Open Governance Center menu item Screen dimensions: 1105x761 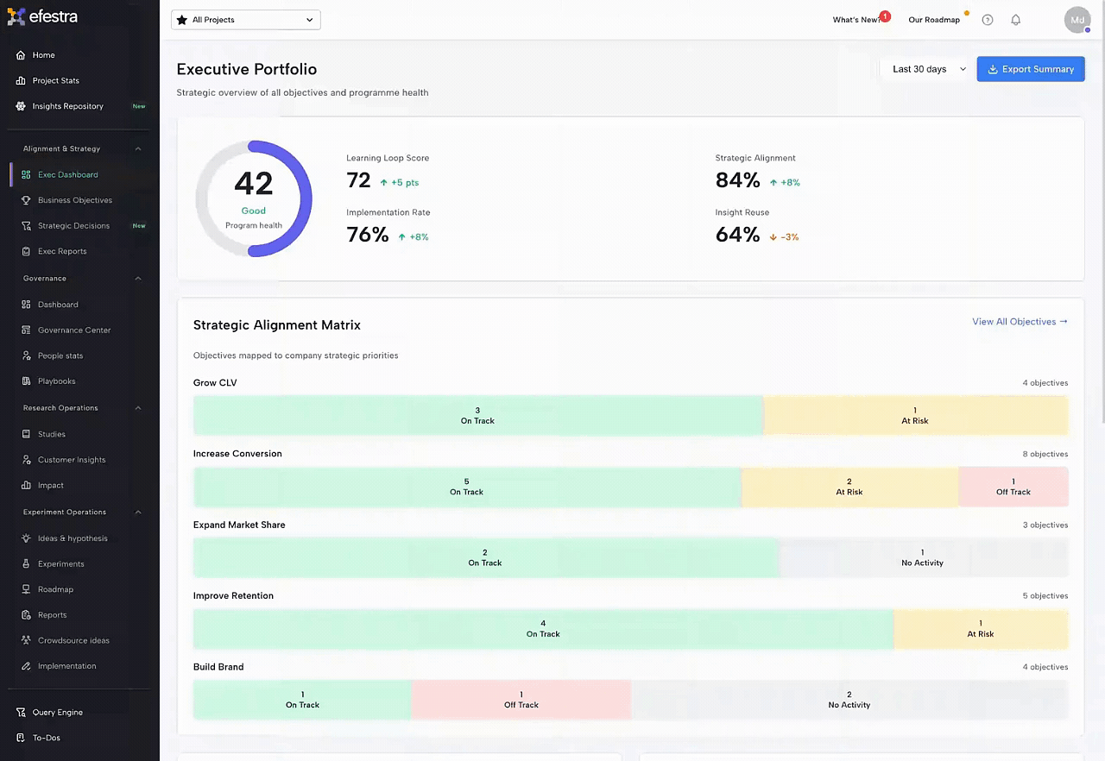tap(74, 330)
